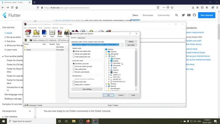Check Display files in Explorer box

[74, 85]
